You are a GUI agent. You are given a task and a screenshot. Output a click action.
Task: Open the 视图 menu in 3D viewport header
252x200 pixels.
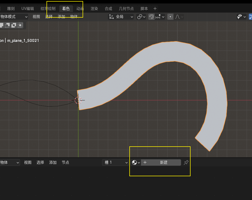tap(36, 17)
